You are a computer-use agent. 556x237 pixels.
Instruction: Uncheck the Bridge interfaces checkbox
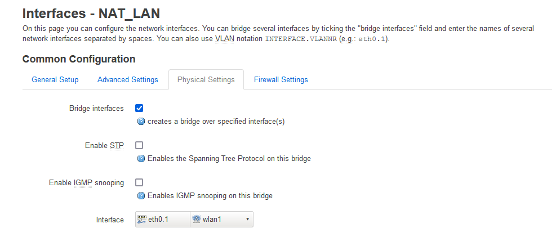click(139, 108)
